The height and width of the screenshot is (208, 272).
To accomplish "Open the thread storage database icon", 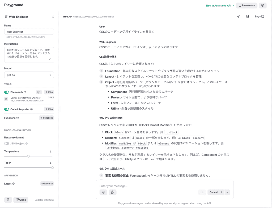I will point(248,16).
